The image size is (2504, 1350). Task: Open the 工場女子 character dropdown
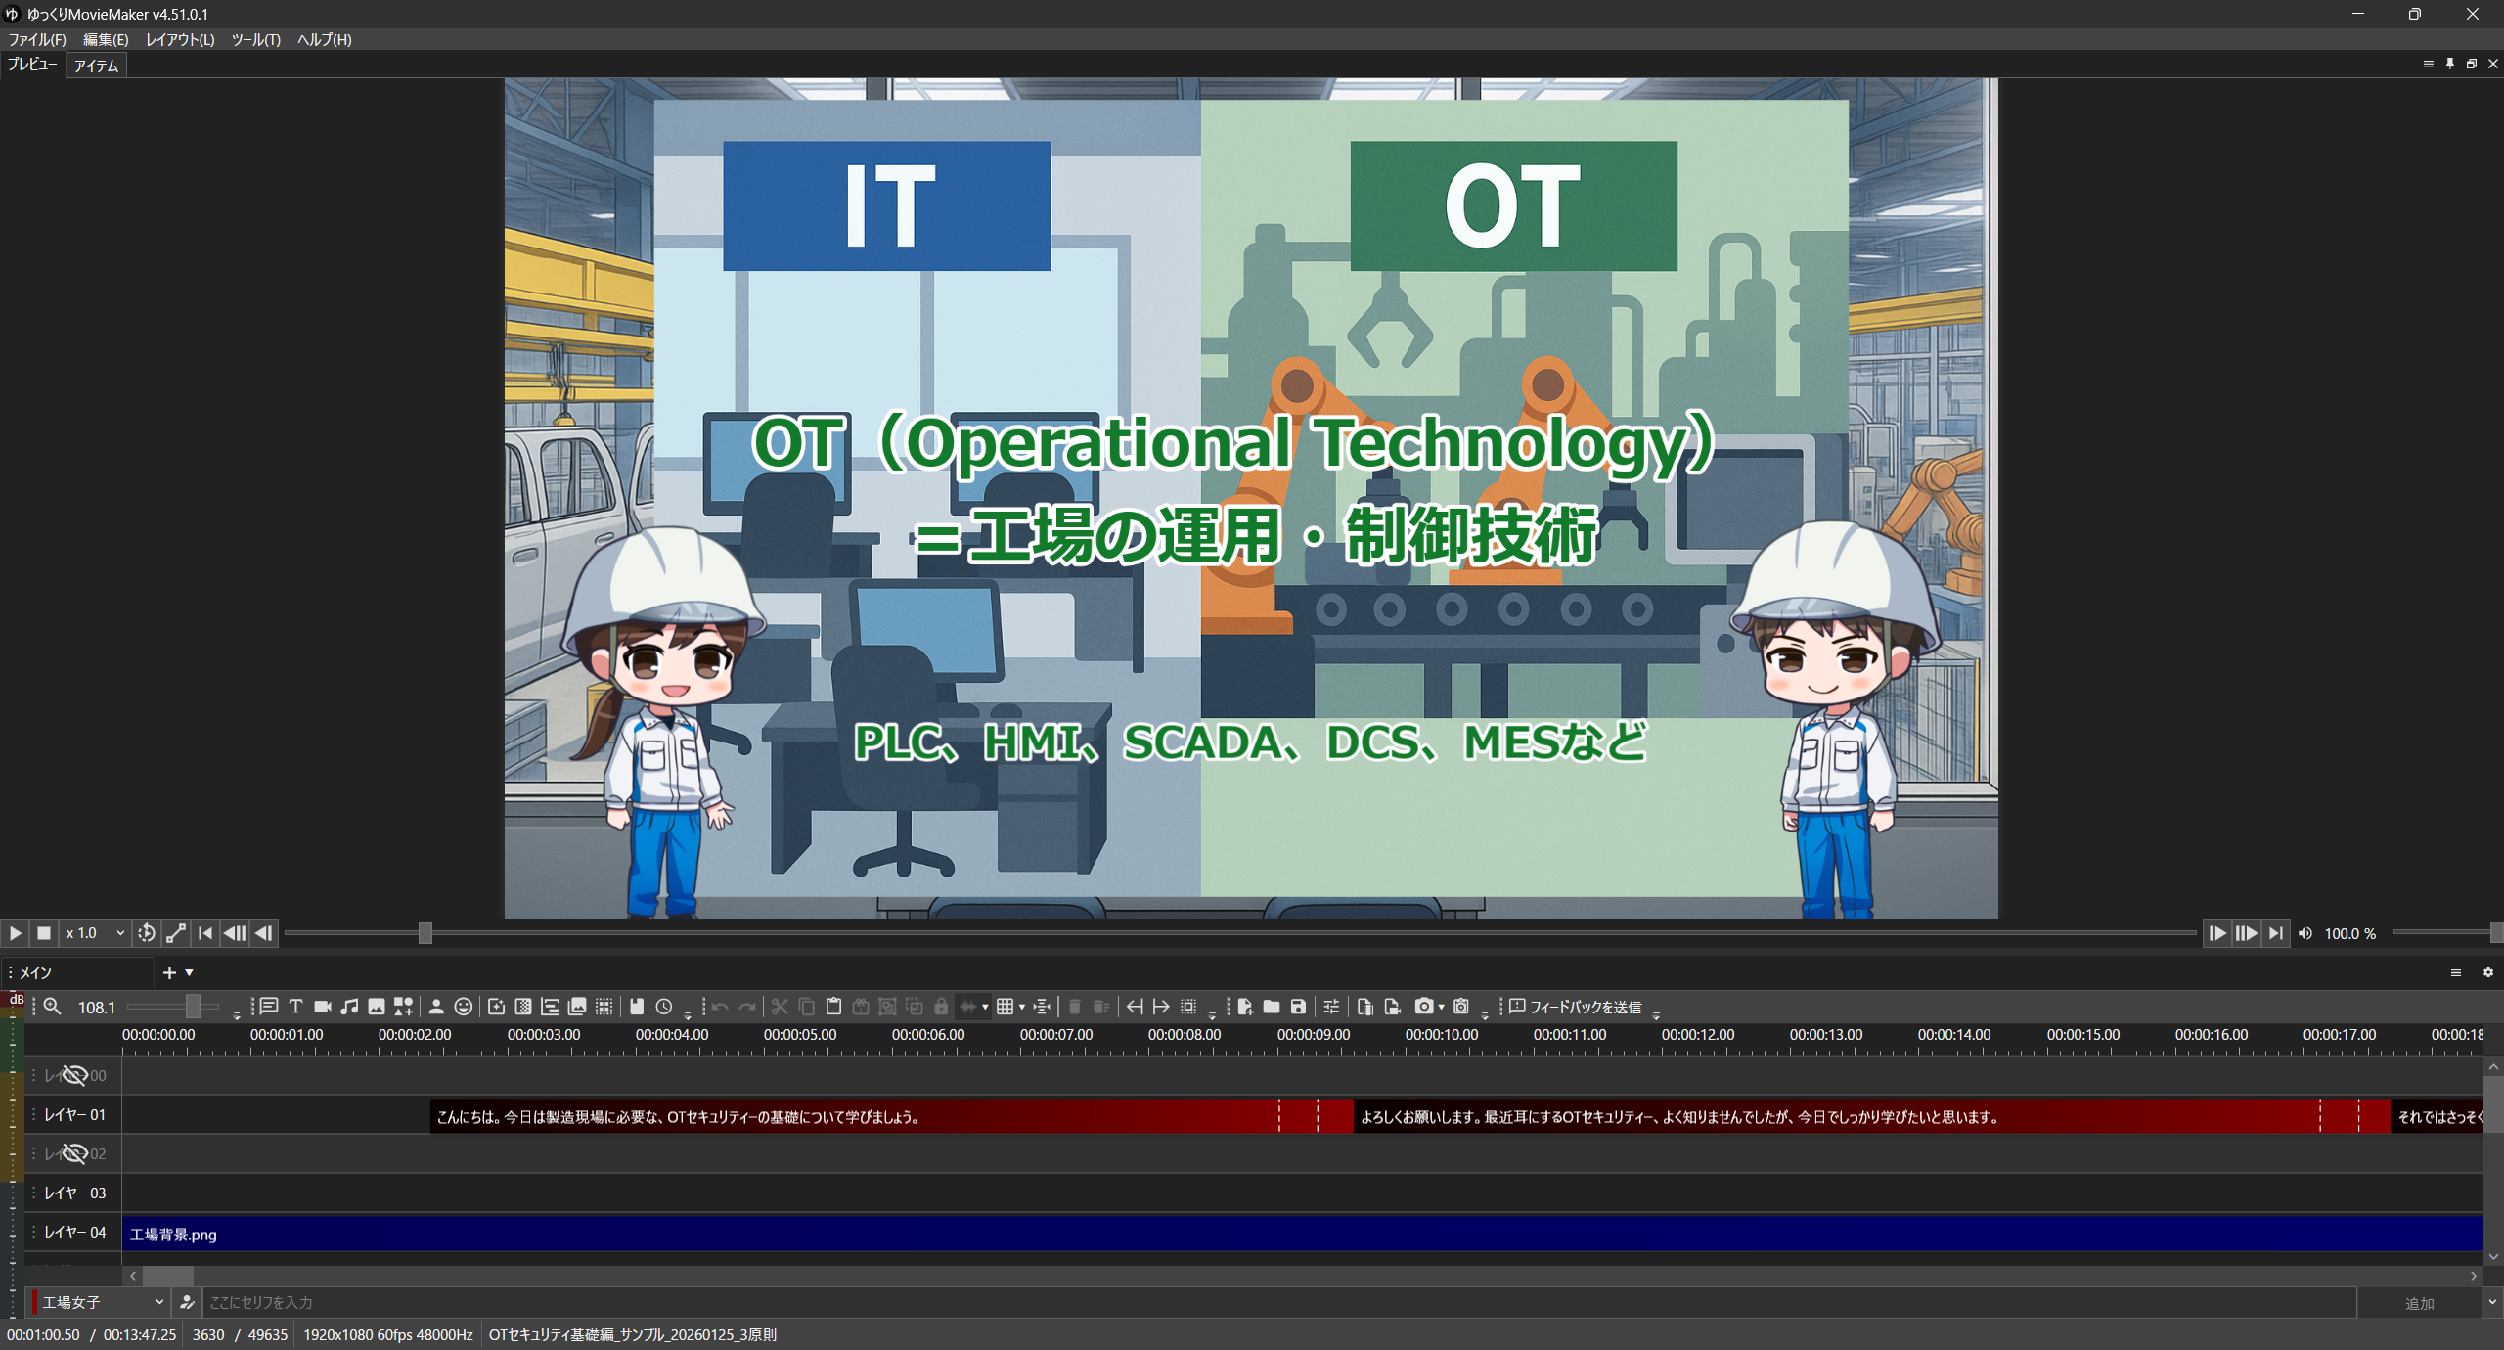pos(100,1302)
